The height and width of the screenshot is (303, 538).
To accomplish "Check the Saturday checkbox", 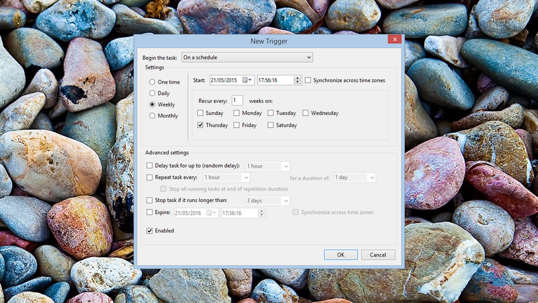I will tap(270, 125).
